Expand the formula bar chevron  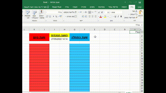pos(142,25)
